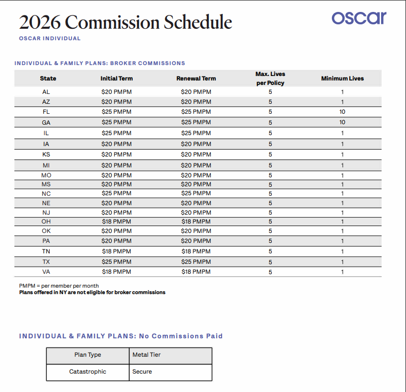Click the Catastrophic plan type cell
The image size is (406, 392).
coord(87,372)
